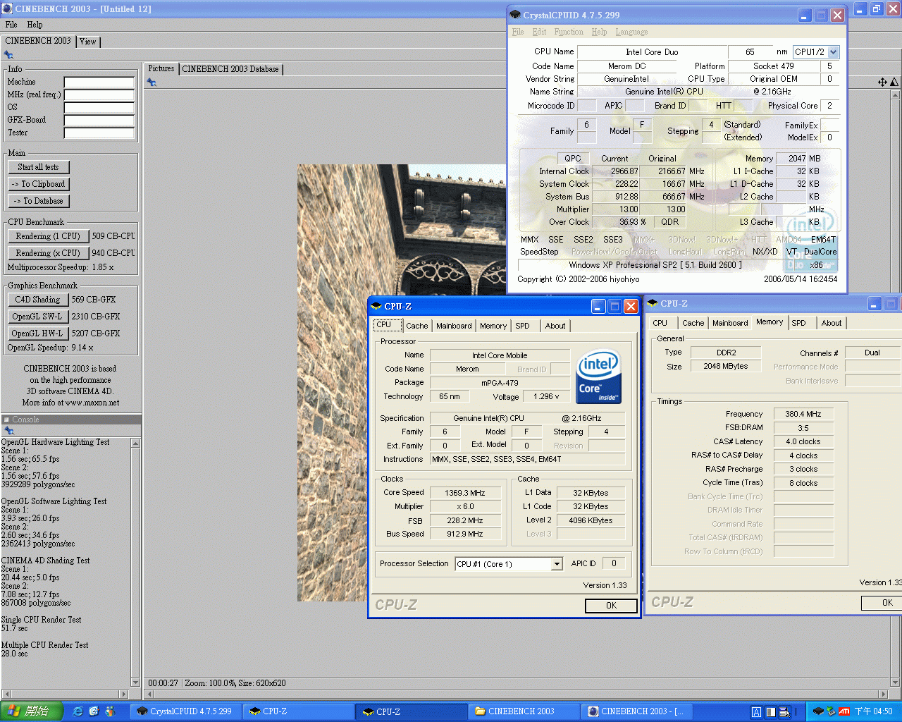Click the pin icon under the Pictures tab
Viewport: 902px width, 722px height.
[152, 82]
